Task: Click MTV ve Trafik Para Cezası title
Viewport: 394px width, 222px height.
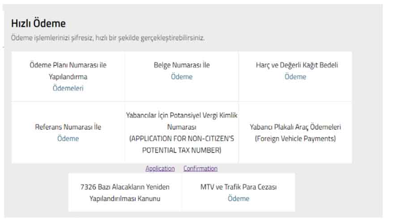Action: pyautogui.click(x=239, y=187)
